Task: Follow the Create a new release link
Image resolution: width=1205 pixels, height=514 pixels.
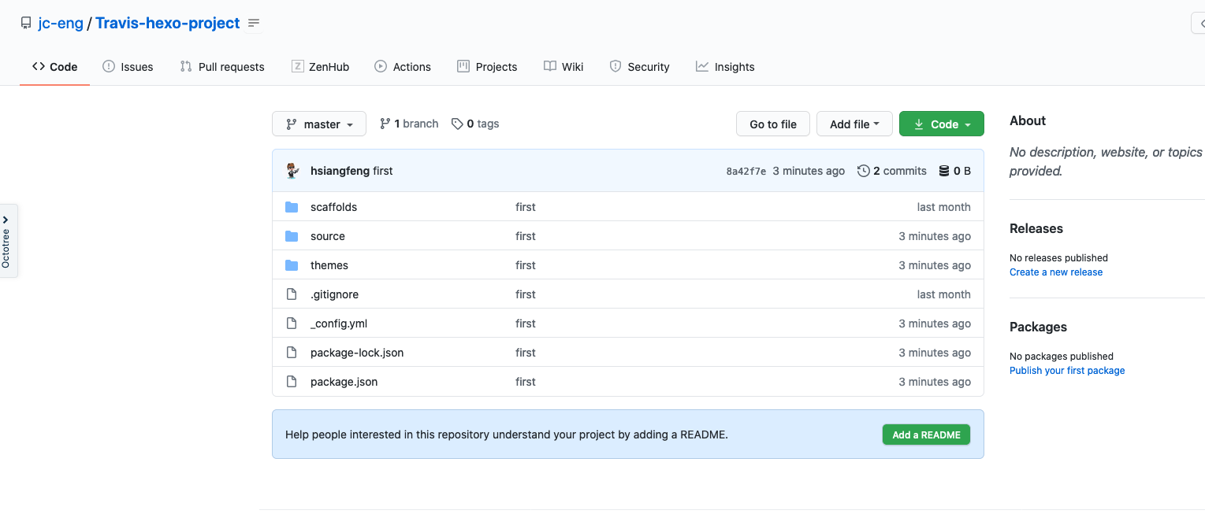Action: click(x=1056, y=272)
